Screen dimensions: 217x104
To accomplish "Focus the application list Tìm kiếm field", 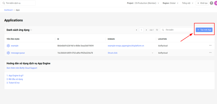I will click(x=177, y=30).
